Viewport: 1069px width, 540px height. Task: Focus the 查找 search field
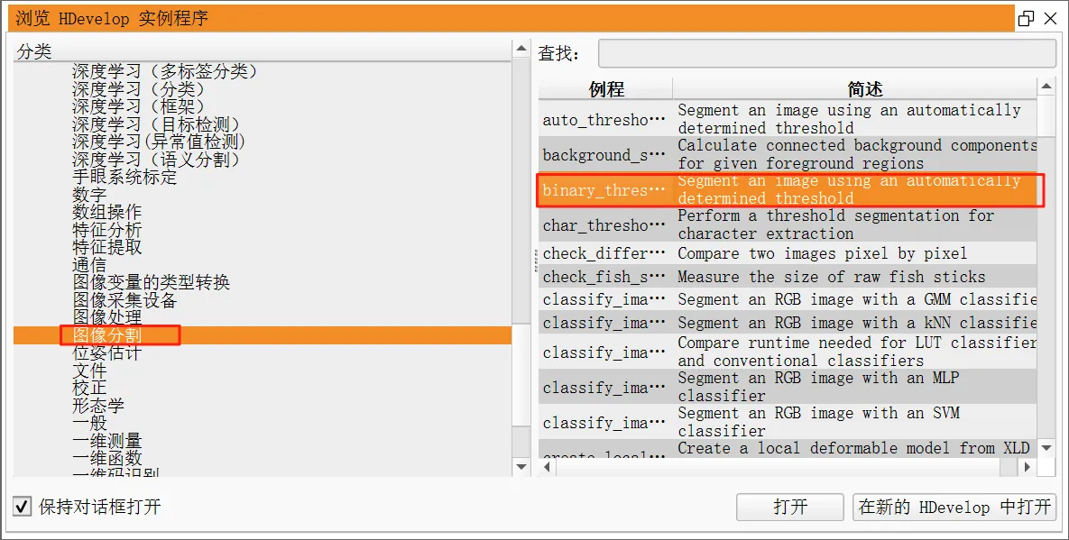pyautogui.click(x=827, y=53)
